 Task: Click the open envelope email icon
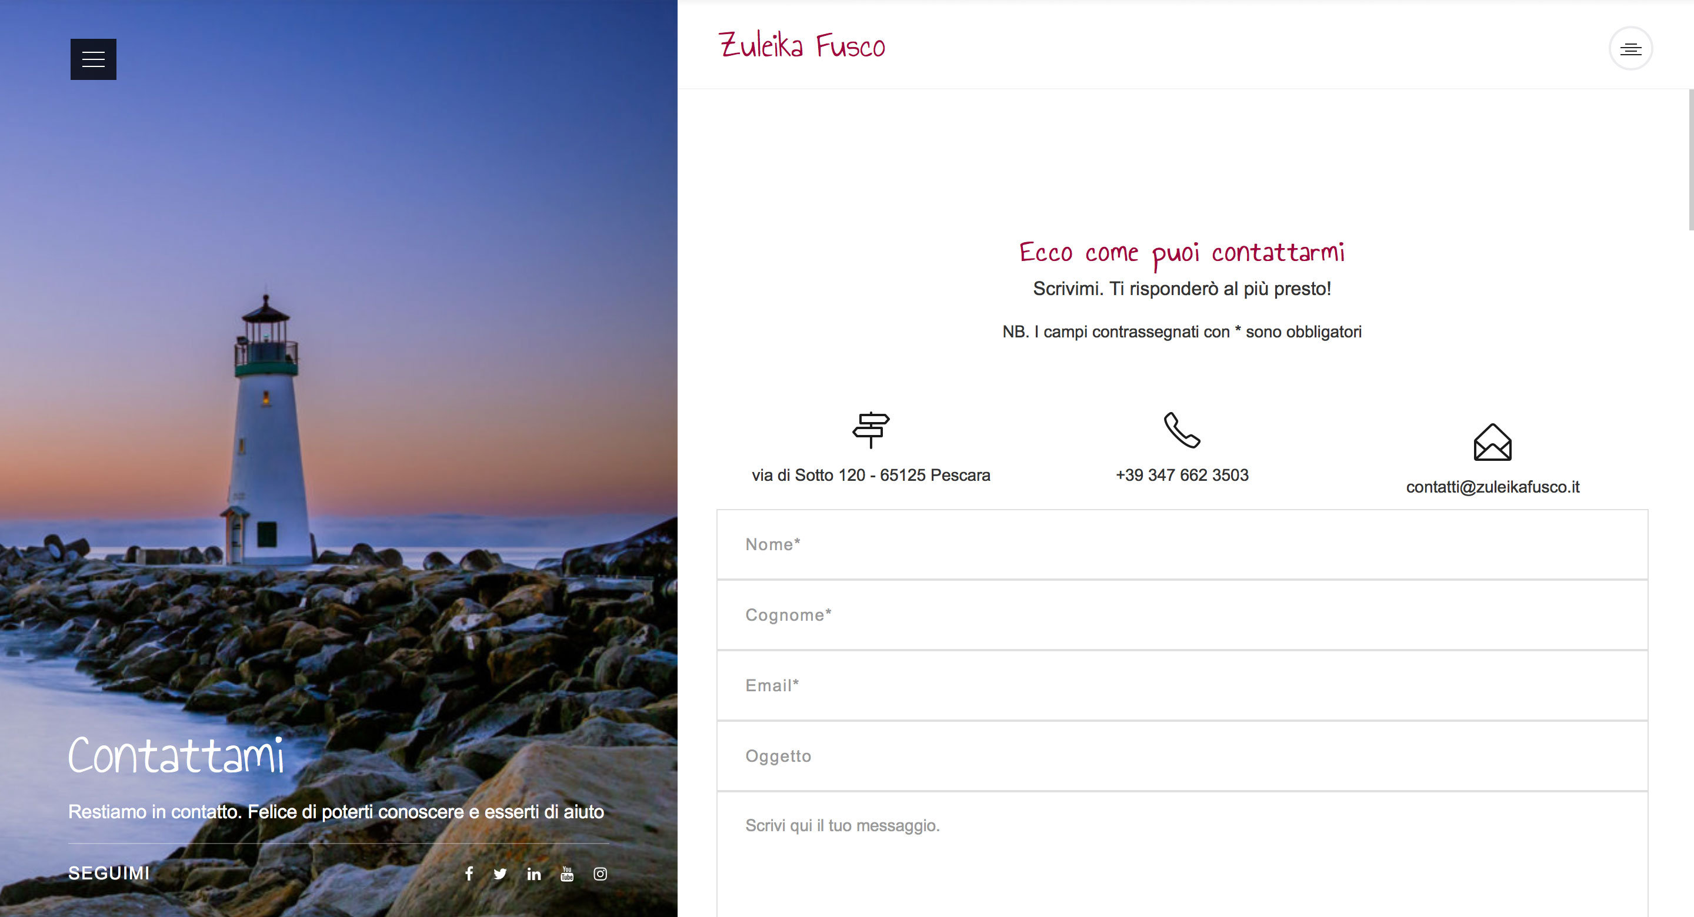tap(1493, 441)
